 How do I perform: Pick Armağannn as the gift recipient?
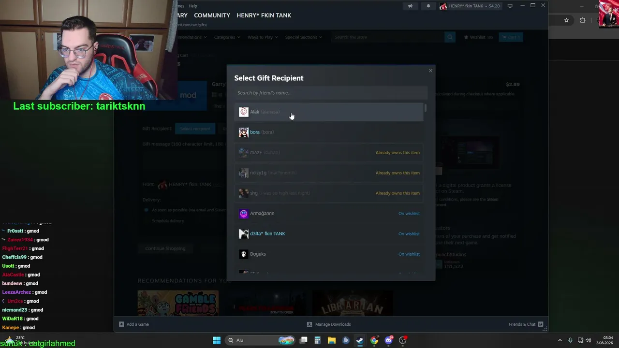[x=329, y=213]
